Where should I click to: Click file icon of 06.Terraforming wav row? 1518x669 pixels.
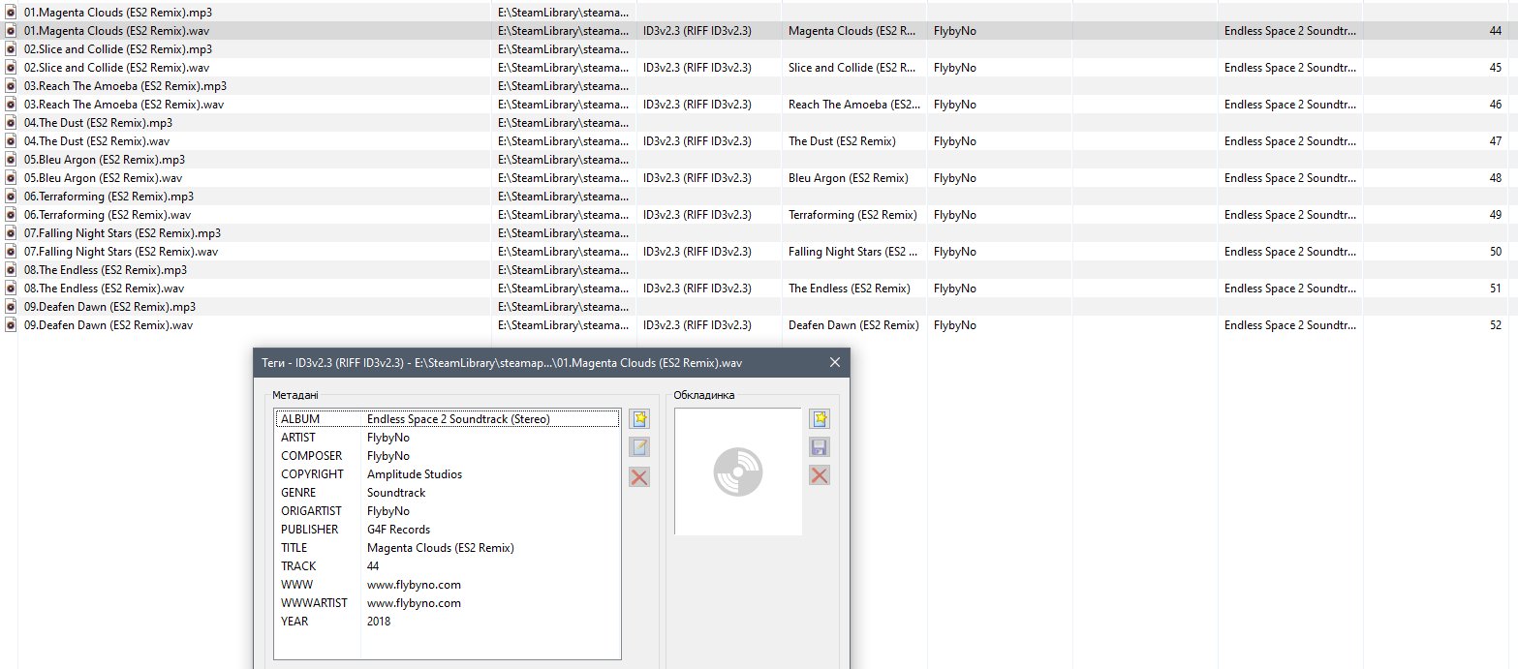pyautogui.click(x=12, y=215)
